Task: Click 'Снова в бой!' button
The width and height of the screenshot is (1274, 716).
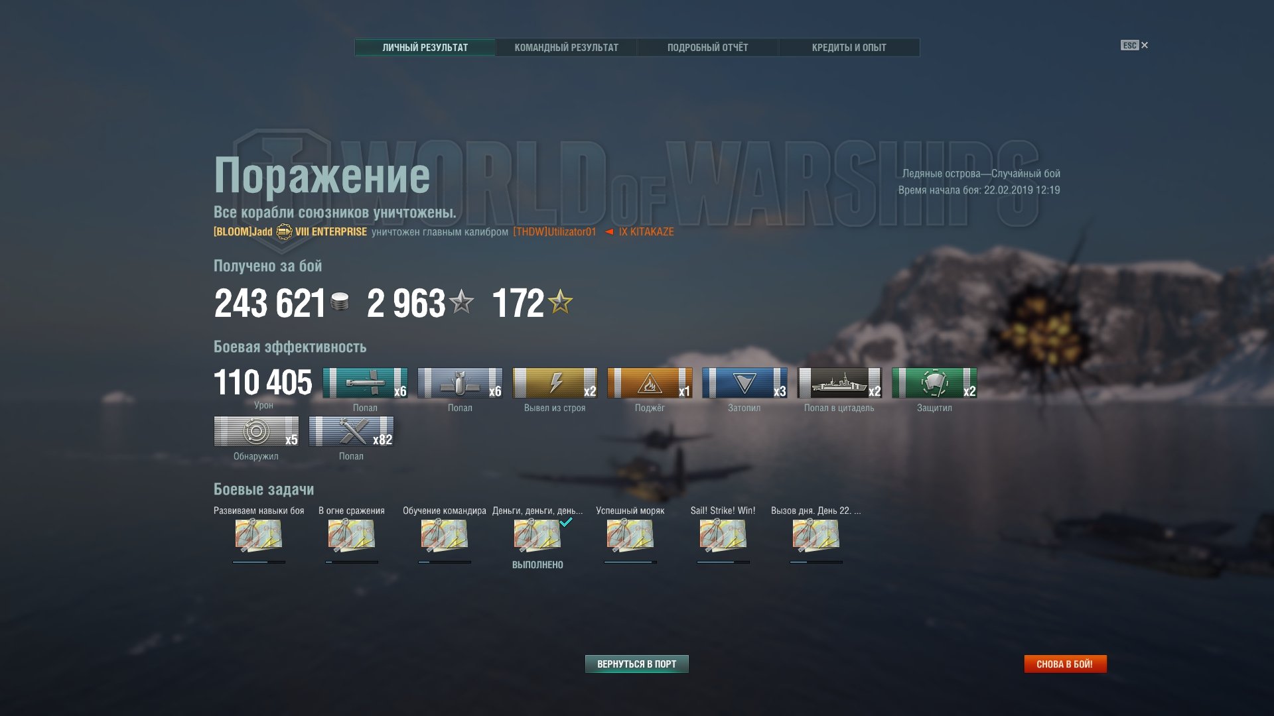Action: click(x=1065, y=664)
